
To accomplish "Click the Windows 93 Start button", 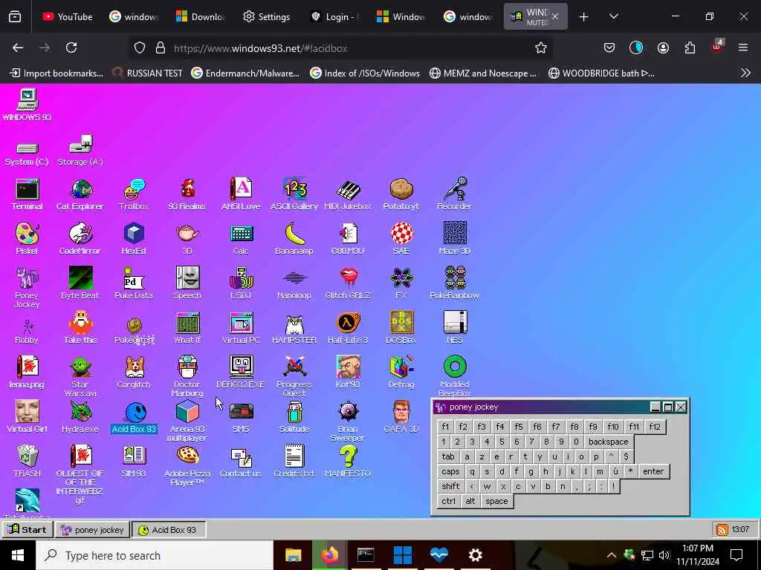I will [27, 529].
